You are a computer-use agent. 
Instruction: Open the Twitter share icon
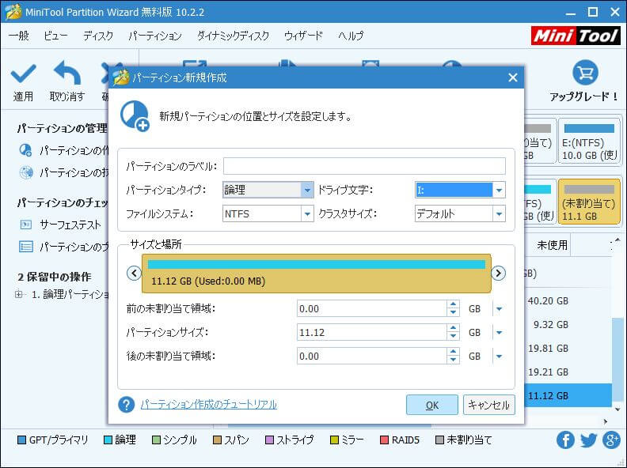[588, 440]
